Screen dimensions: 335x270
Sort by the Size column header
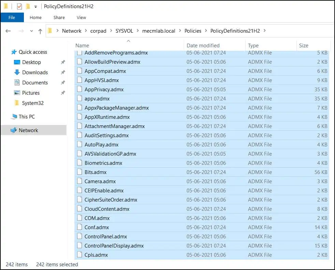tap(304, 45)
